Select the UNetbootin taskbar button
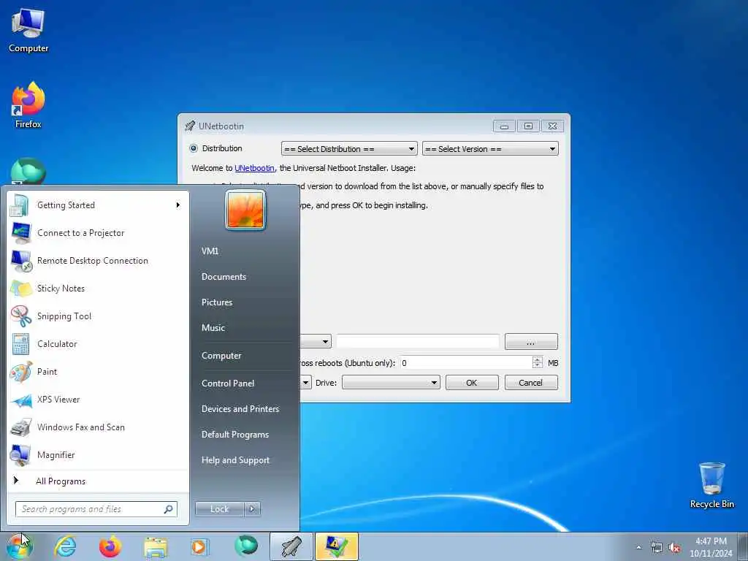Screen dimensions: 748x561 (291, 546)
